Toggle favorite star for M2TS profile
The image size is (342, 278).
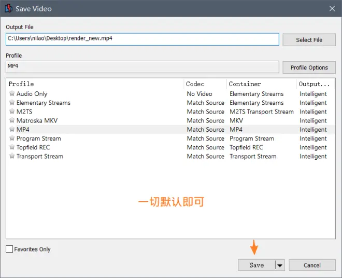12,112
